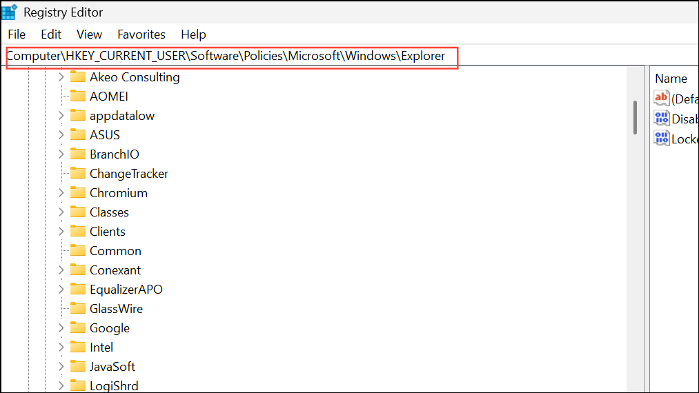
Task: Select the ASUS folder icon
Action: 77,134
